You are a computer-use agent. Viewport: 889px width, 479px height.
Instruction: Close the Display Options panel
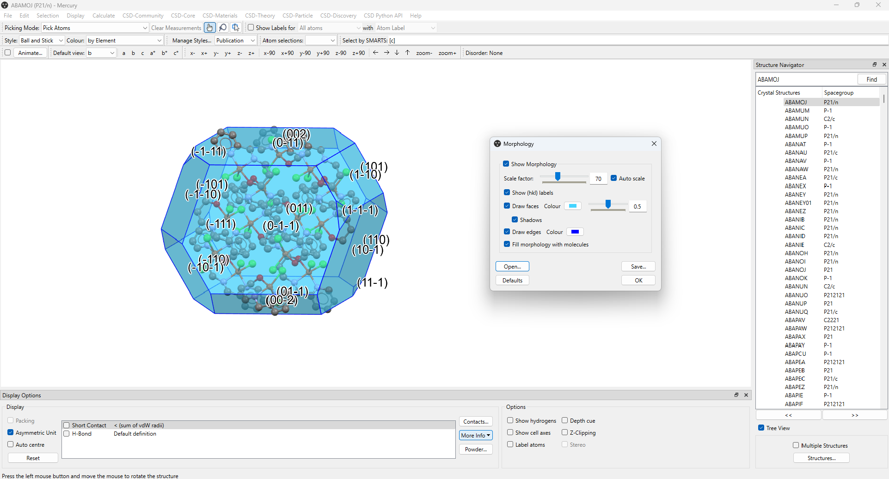pyautogui.click(x=746, y=395)
